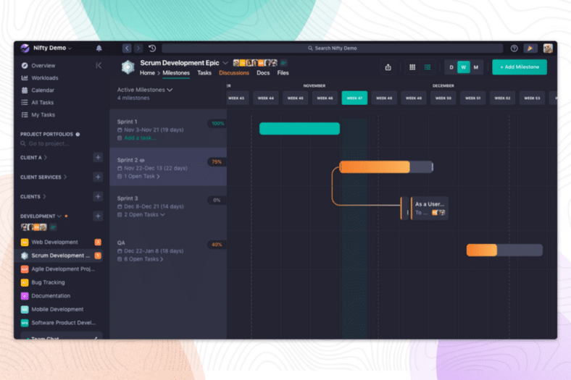
Task: Open the Docs tab
Action: coord(263,73)
